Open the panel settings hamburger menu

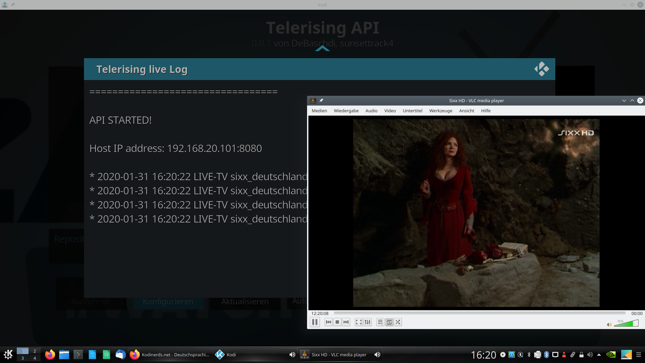639,355
